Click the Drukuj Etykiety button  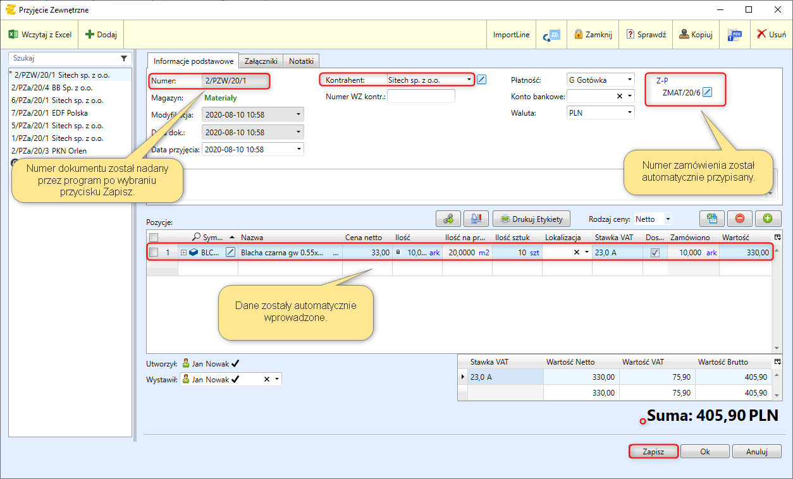[532, 219]
